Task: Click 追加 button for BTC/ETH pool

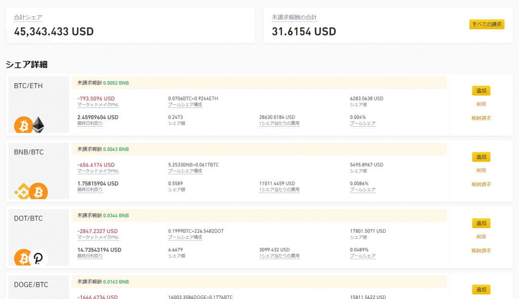Action: click(481, 90)
